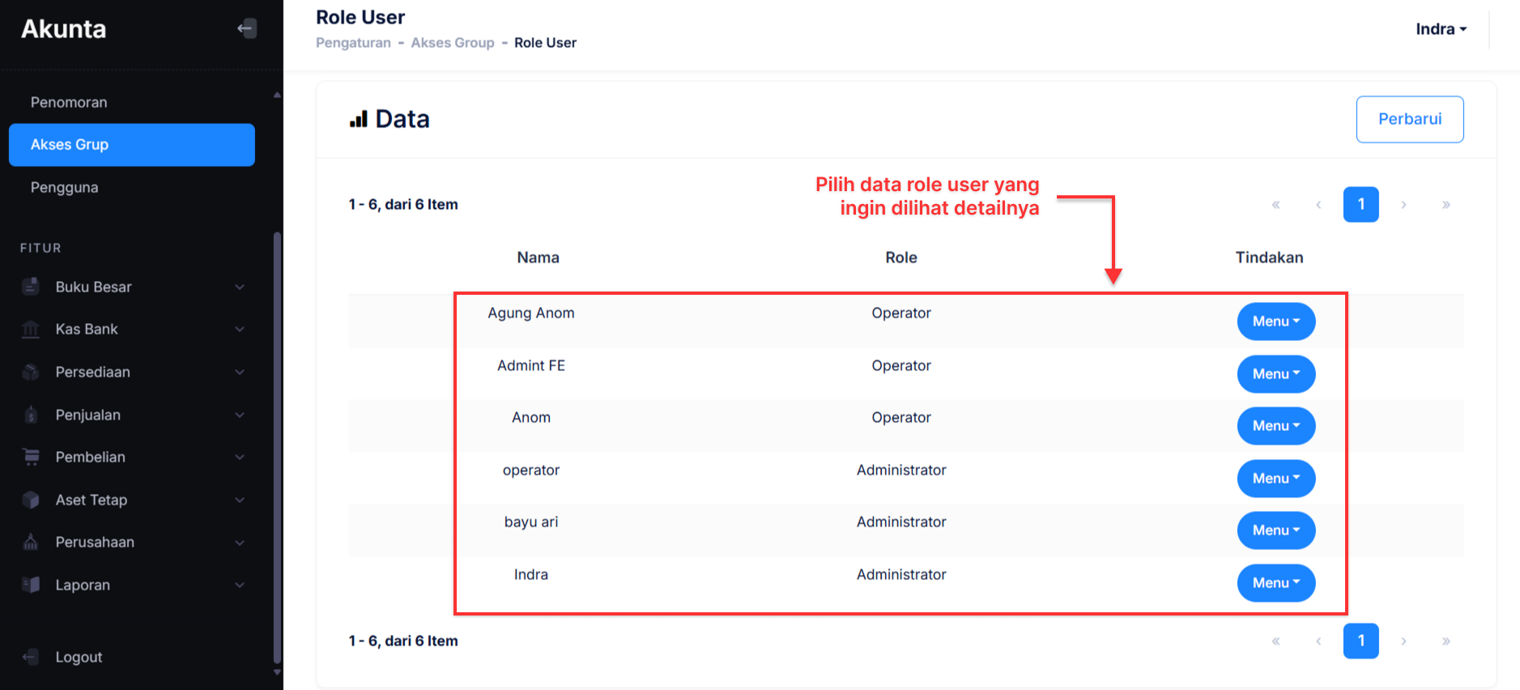Click the Aset Tetap cube icon
This screenshot has height=690, width=1520.
pyautogui.click(x=31, y=500)
